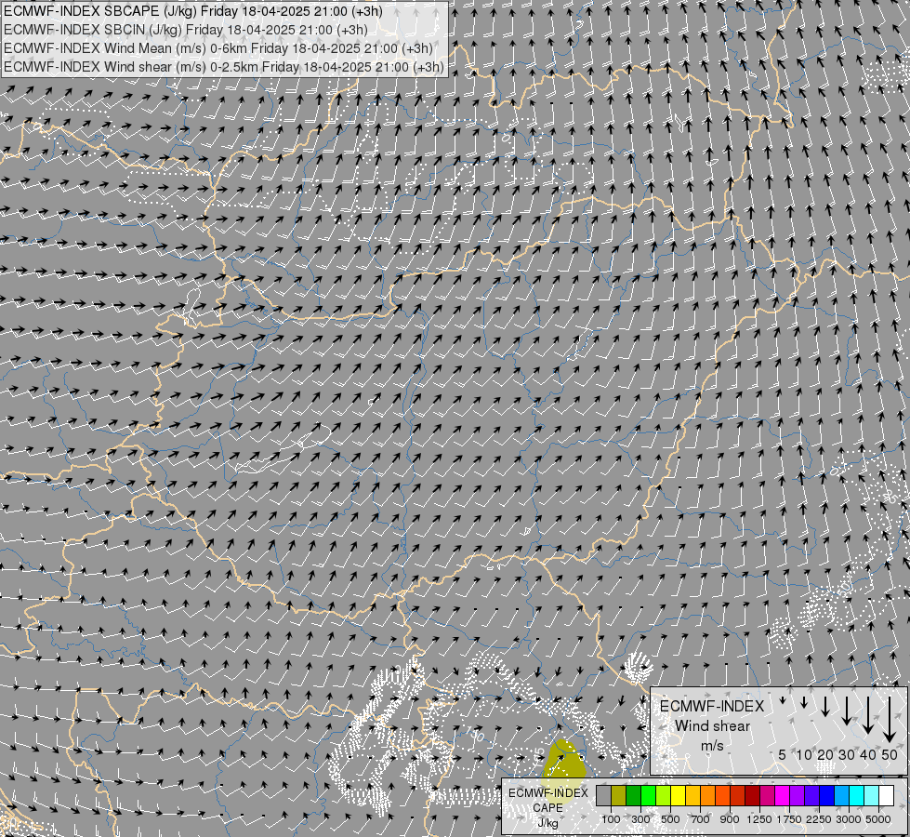The width and height of the screenshot is (910, 837).
Task: Click the SBCAPE title line
Action: click(192, 11)
